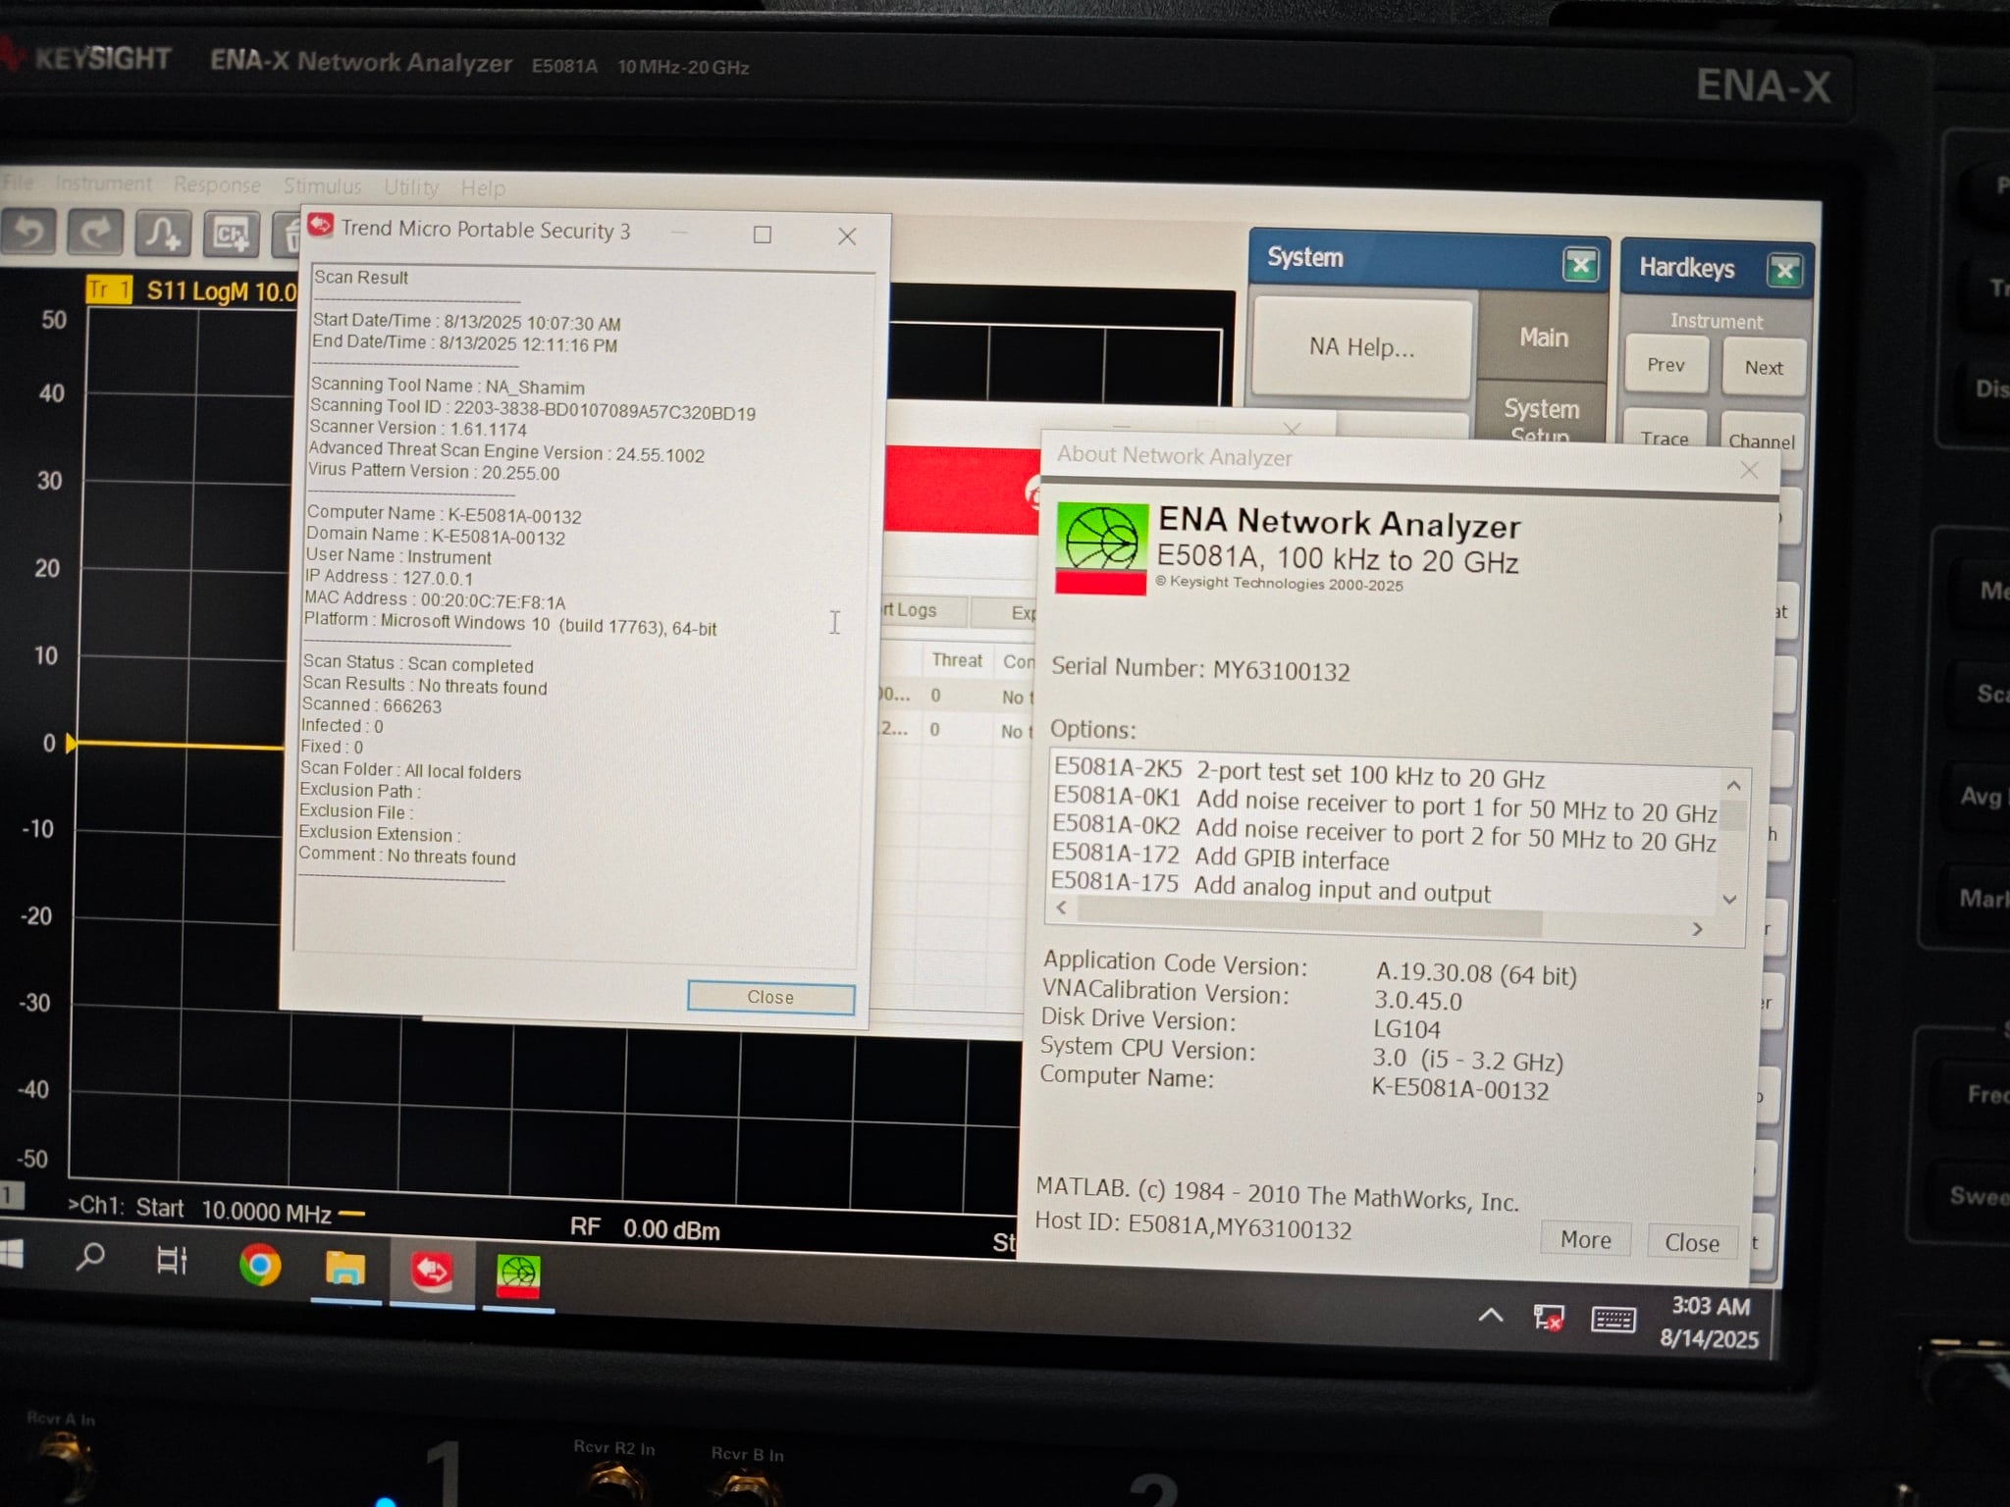Launch Google Chrome from the taskbar
Viewport: 2010px width, 1507px height.
click(x=259, y=1266)
